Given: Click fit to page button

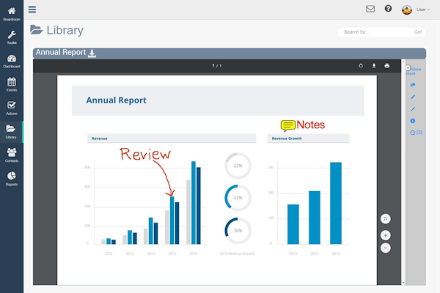Looking at the screenshot, I should [386, 218].
